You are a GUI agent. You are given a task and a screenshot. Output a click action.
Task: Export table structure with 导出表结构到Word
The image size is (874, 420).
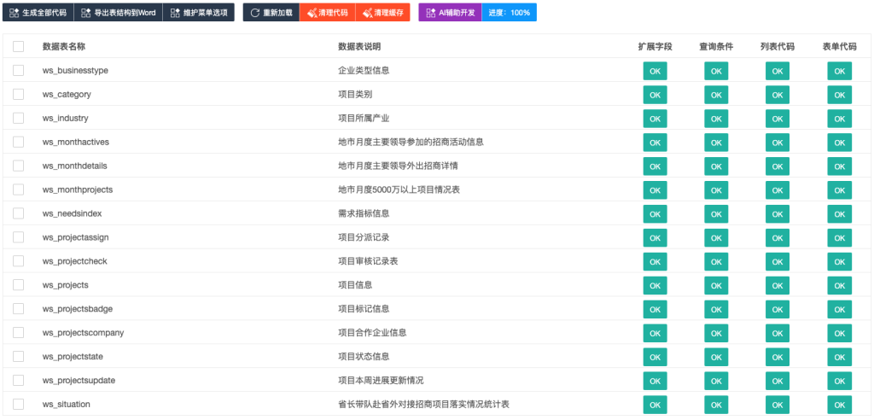[118, 13]
